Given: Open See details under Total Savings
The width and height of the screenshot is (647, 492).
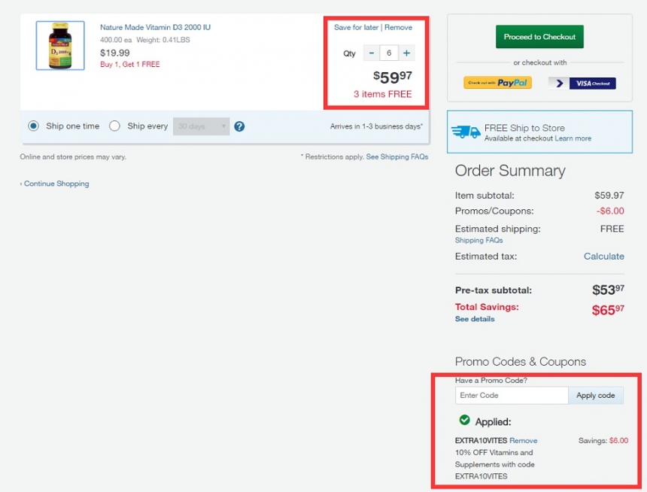Looking at the screenshot, I should (475, 319).
